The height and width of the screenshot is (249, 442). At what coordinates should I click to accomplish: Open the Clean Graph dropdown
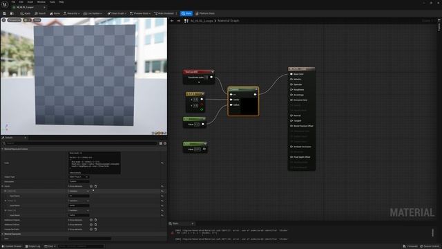[x=117, y=13]
